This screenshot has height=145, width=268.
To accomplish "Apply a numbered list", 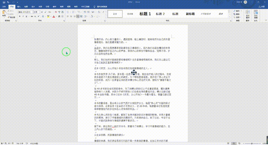I will (x=73, y=12).
